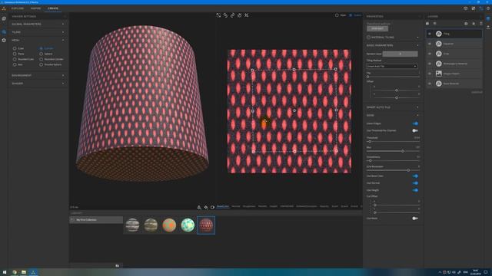Click the first transform tool icon above viewport
Image resolution: width=492 pixels, height=276 pixels.
[x=218, y=15]
